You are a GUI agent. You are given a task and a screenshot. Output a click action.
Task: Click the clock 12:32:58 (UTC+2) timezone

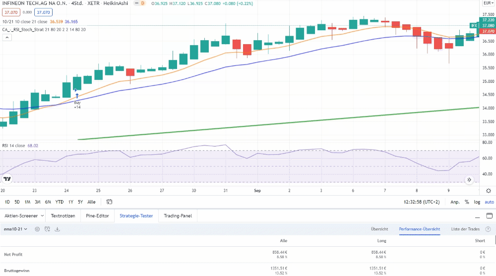(x=422, y=202)
